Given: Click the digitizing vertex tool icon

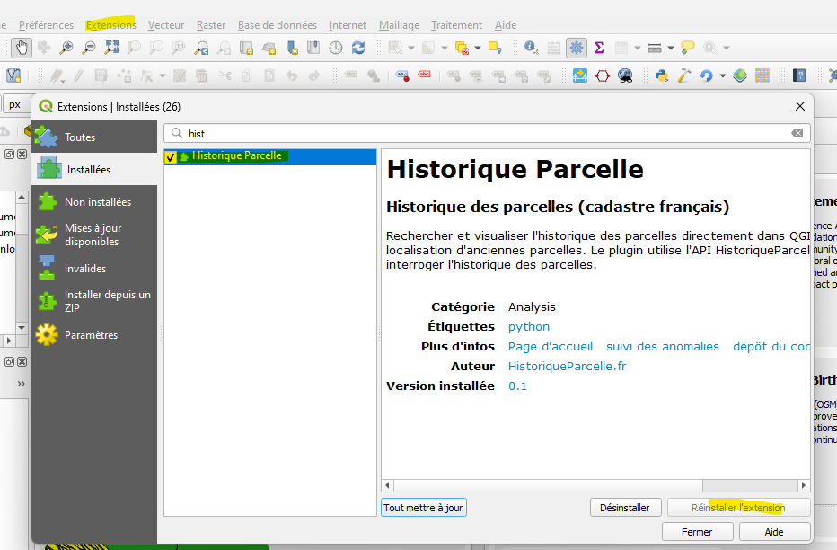Looking at the screenshot, I should (x=145, y=75).
